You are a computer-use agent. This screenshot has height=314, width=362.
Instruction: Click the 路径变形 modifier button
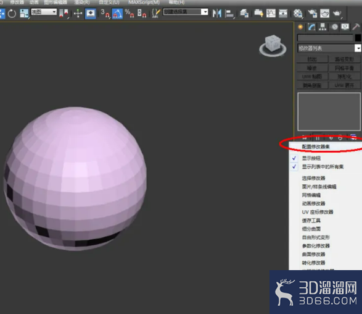point(345,59)
